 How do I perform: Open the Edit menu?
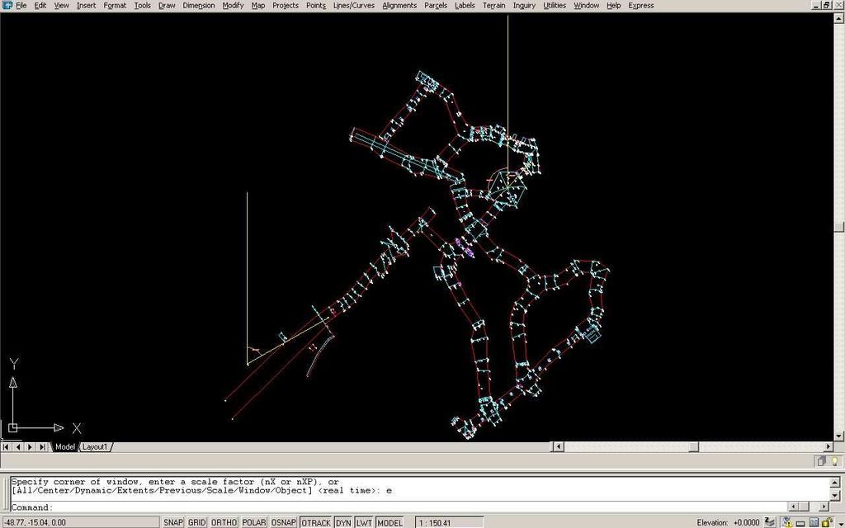tap(40, 6)
